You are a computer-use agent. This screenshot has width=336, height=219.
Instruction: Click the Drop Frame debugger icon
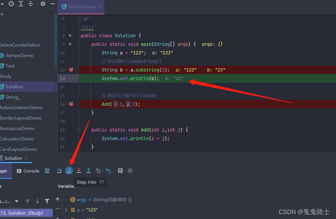[x=98, y=171]
